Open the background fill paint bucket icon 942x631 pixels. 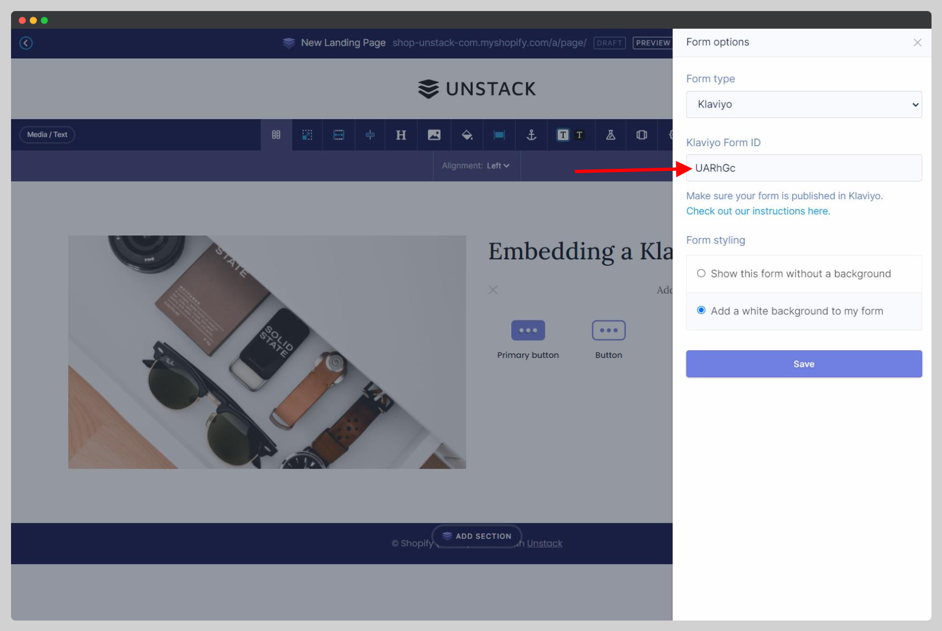[x=467, y=135]
